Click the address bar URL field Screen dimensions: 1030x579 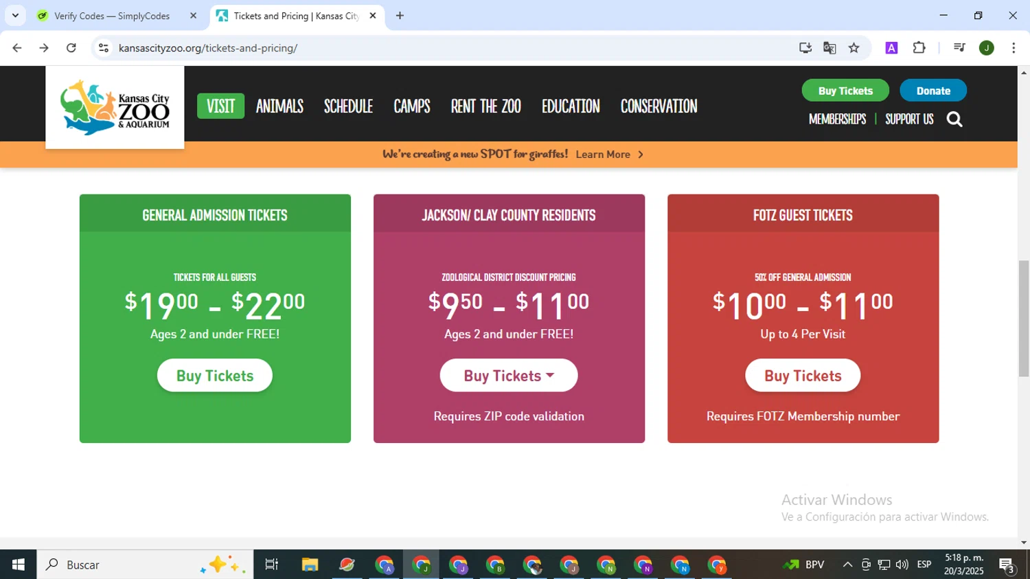[x=446, y=48]
